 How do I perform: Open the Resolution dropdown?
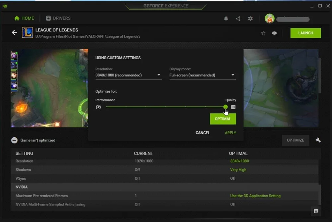pos(128,75)
